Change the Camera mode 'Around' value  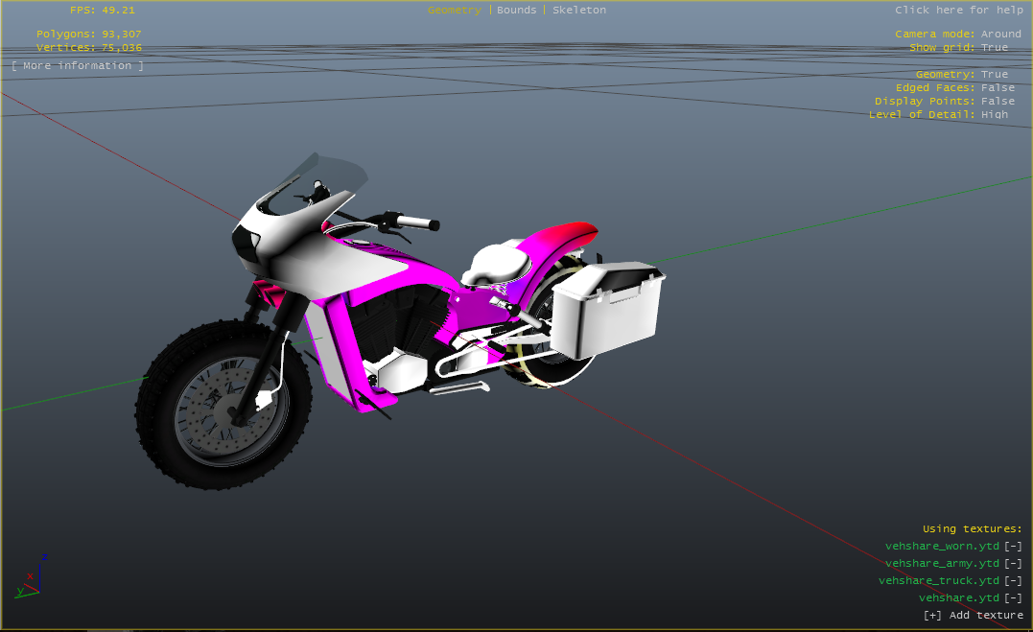coord(1000,34)
